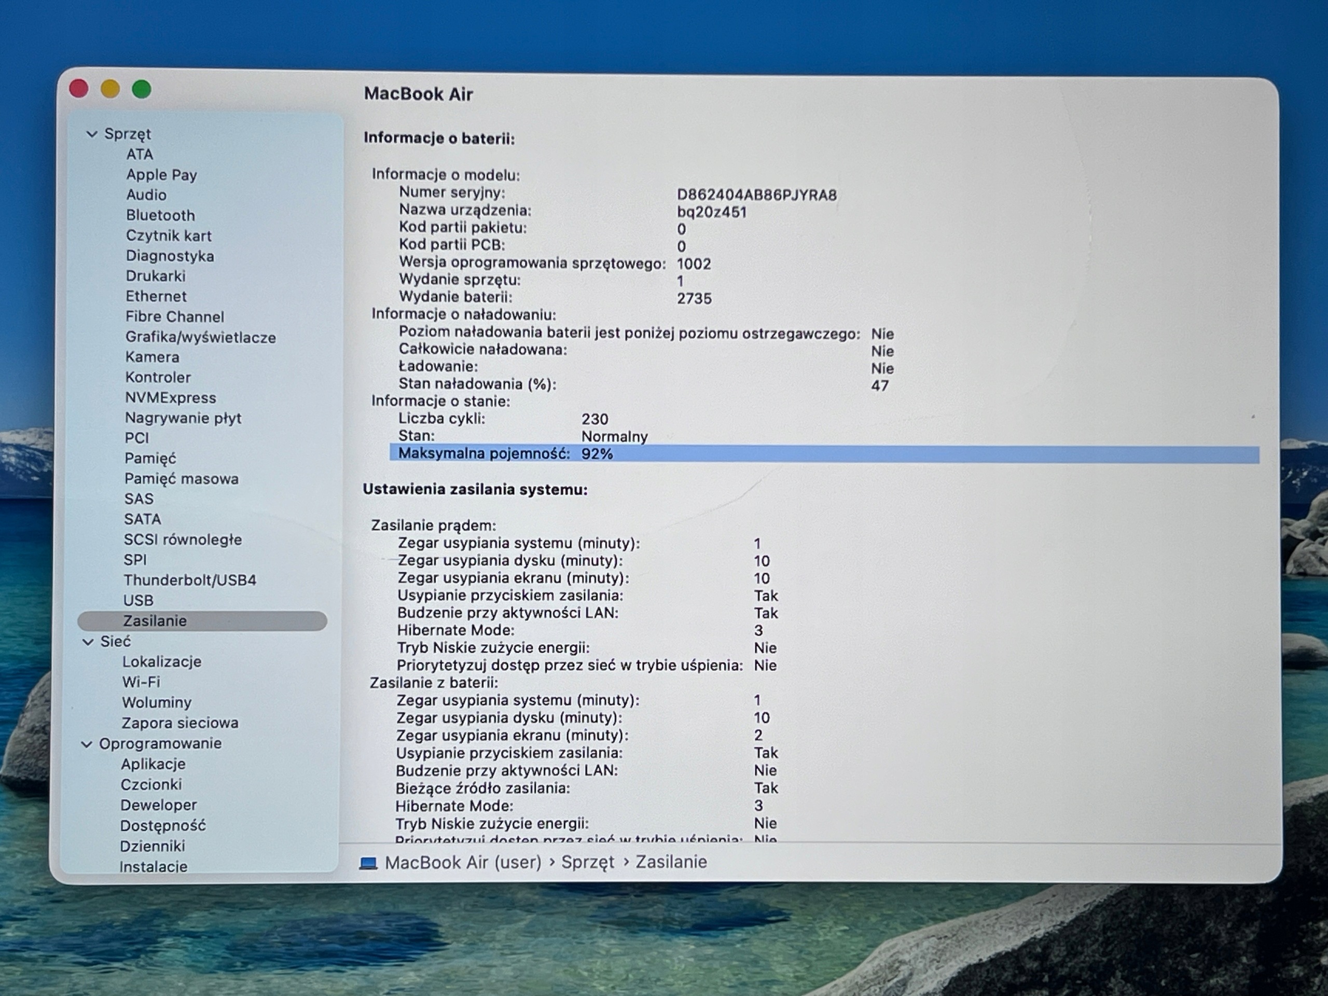1328x996 pixels.
Task: Select Deweloper in the sidebar
Action: point(159,805)
